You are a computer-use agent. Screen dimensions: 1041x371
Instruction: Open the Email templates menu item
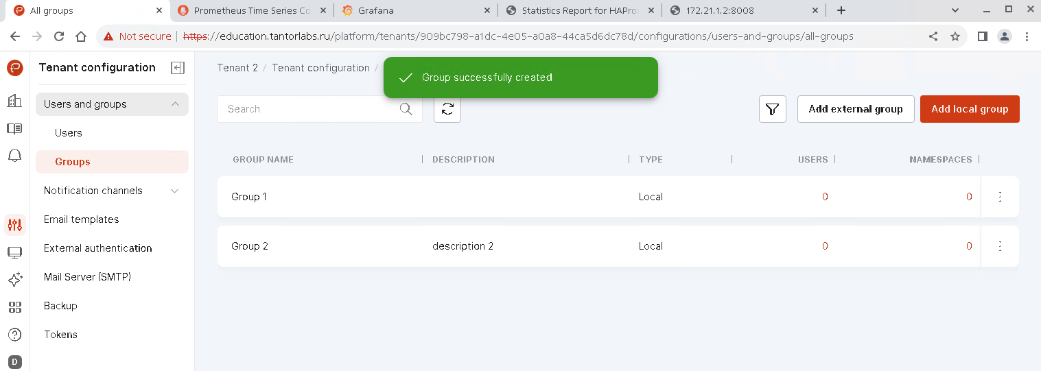click(x=81, y=219)
